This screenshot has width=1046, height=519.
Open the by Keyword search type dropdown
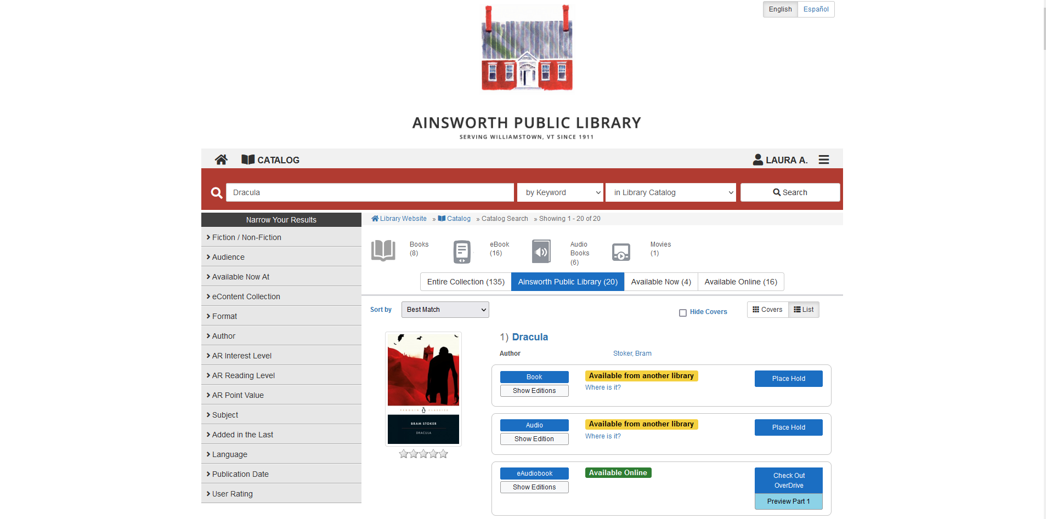(560, 192)
